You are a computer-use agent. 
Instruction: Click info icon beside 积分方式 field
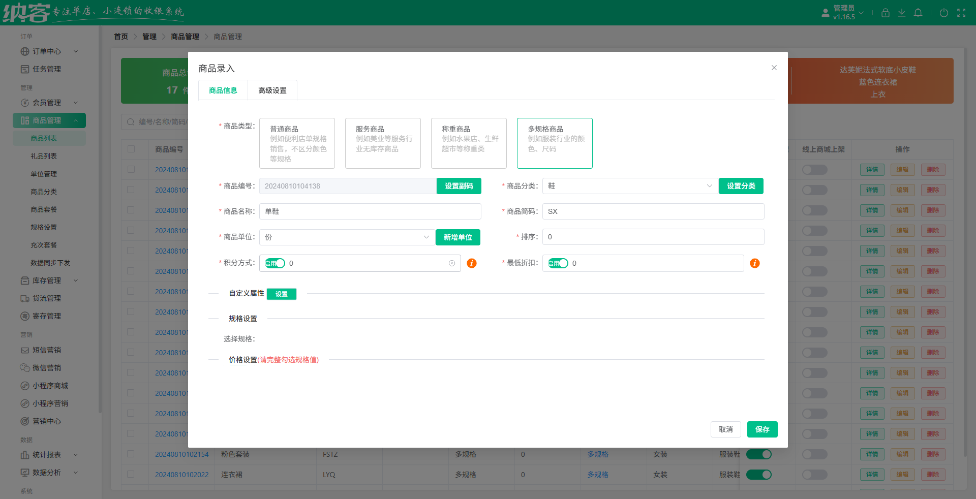tap(472, 263)
